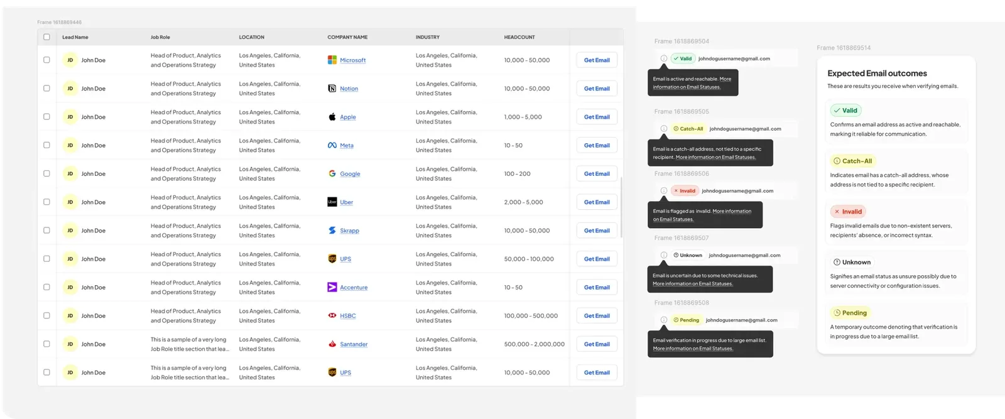Click the Google logo icon
1005x419 pixels.
[332, 173]
